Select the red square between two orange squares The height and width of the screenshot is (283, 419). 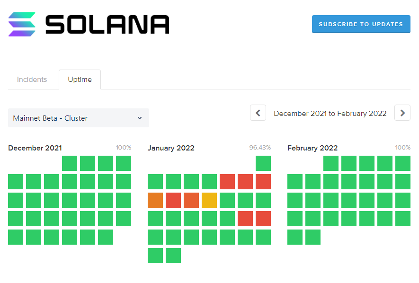173,200
